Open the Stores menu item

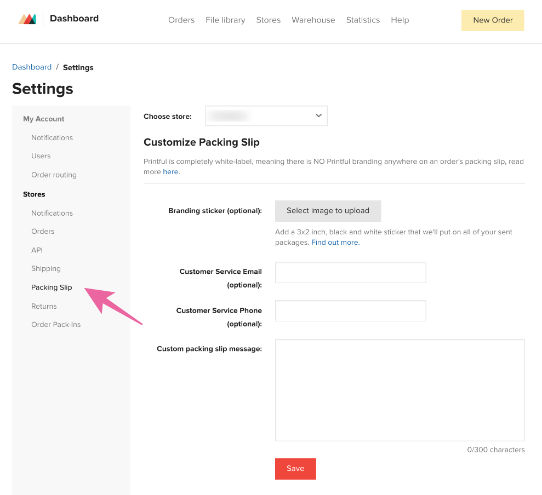pos(268,20)
